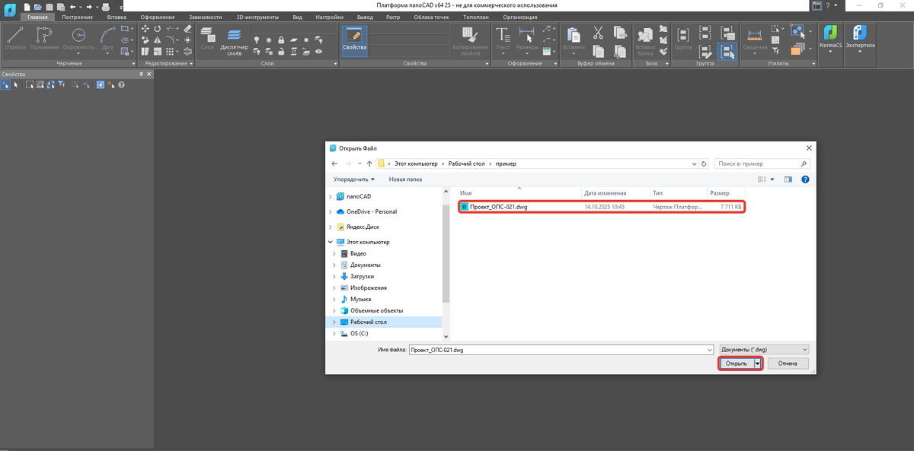Click the Новая папка button
This screenshot has height=451, width=914.
click(x=405, y=179)
